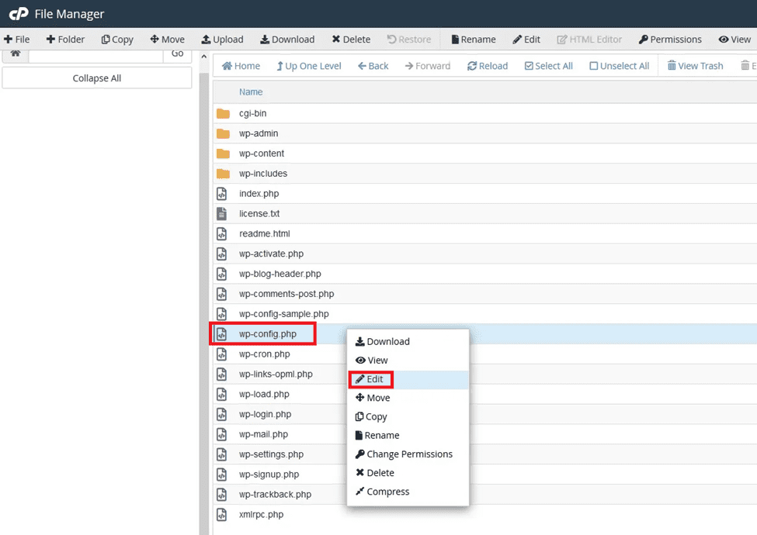Viewport: 757px width, 535px height.
Task: Create a new folder with + Folder
Action: pyautogui.click(x=66, y=40)
